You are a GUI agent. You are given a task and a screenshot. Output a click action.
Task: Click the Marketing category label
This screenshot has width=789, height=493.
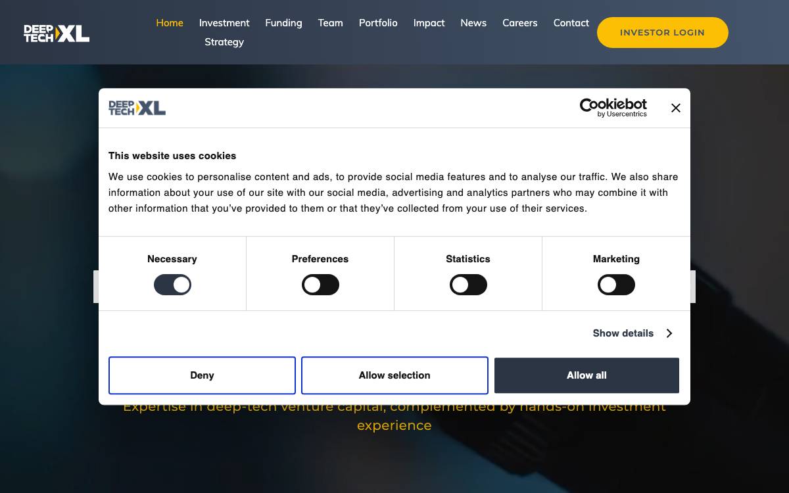click(616, 259)
